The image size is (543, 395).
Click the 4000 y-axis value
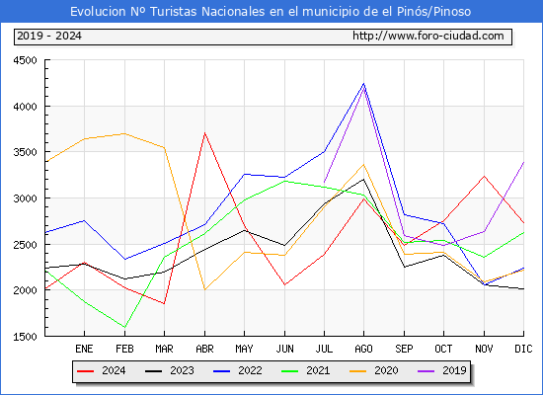coord(25,107)
